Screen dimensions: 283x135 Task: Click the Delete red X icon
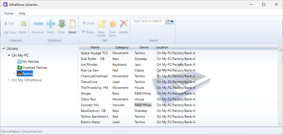coord(124,24)
